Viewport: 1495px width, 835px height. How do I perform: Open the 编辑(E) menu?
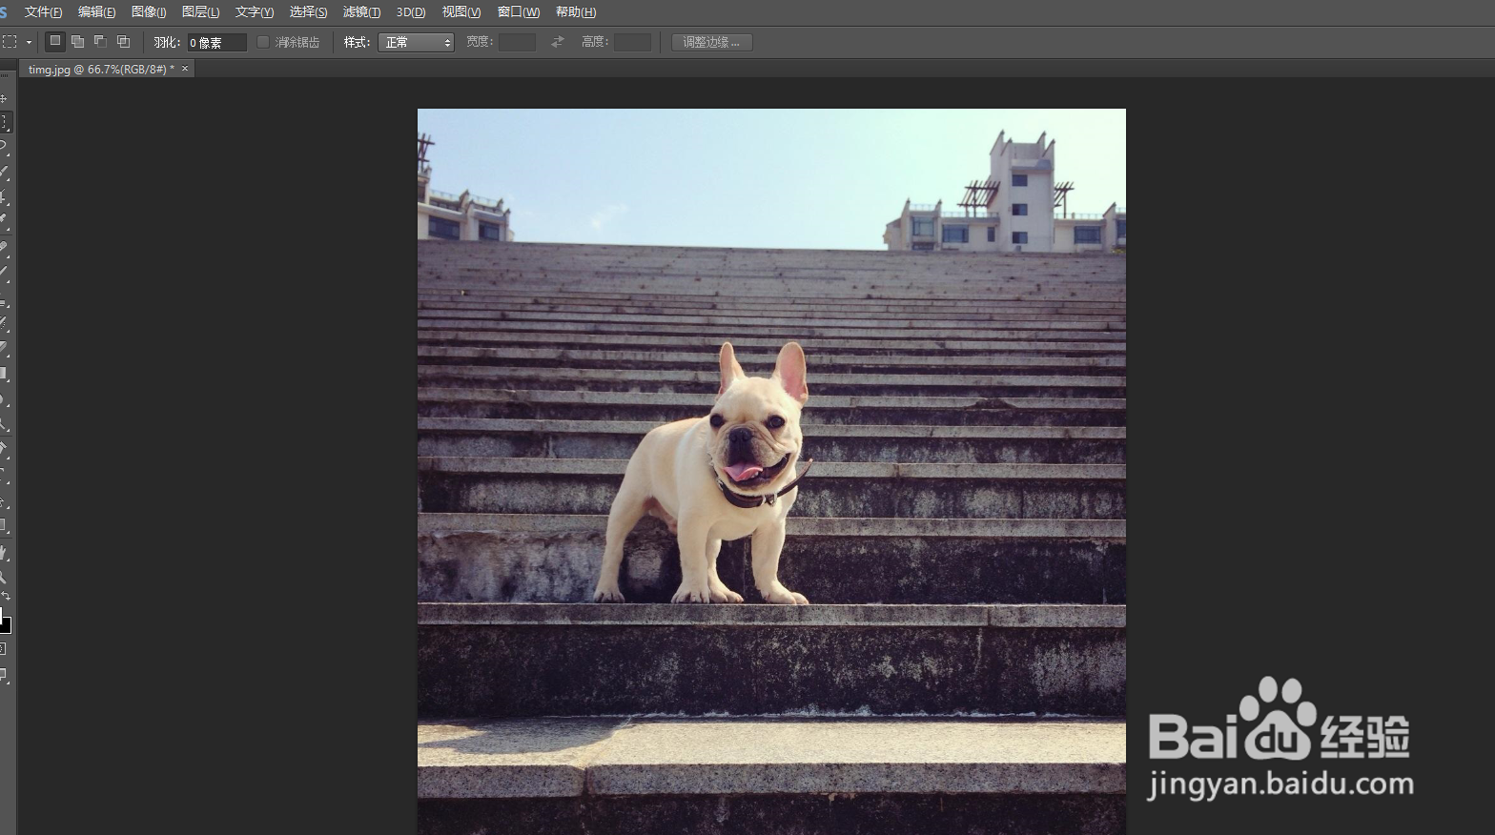pyautogui.click(x=96, y=12)
